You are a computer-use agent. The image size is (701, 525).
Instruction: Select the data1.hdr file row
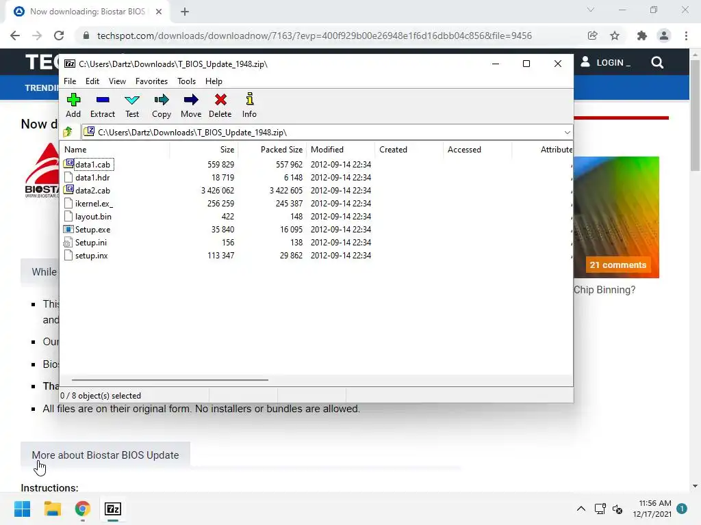point(316,177)
